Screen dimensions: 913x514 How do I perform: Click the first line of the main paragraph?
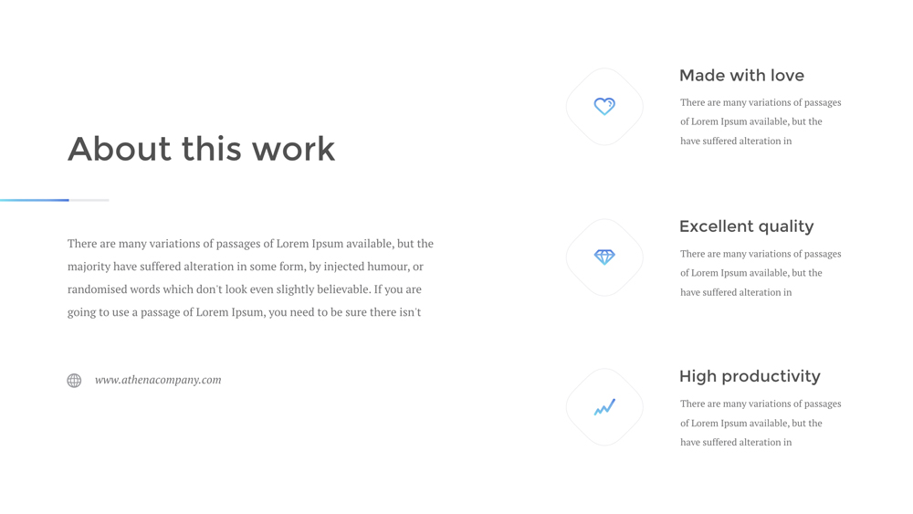pos(250,244)
